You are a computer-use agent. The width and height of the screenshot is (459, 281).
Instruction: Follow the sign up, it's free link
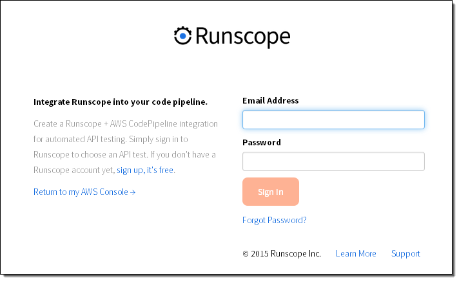[145, 170]
